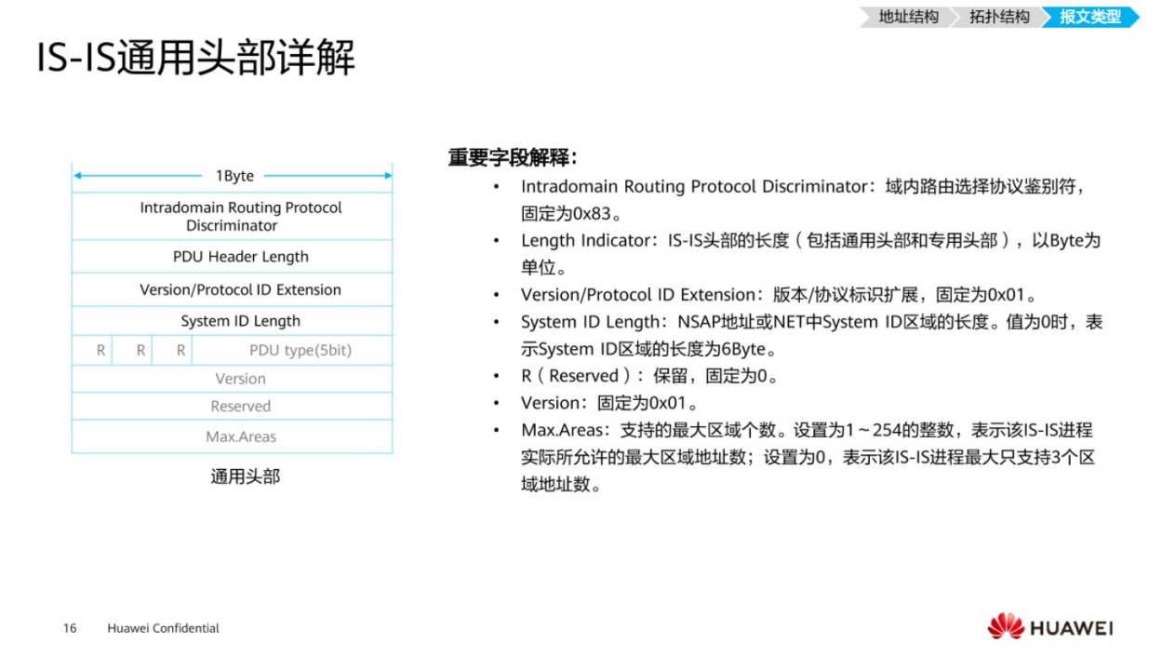Click the Version cell in header table

232,379
